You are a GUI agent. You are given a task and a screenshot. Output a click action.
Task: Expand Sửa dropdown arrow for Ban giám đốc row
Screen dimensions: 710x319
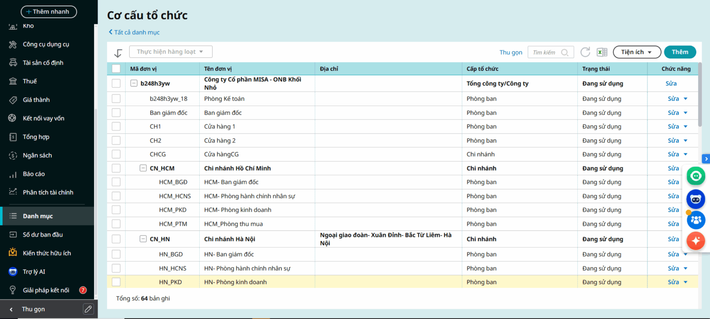pos(686,113)
